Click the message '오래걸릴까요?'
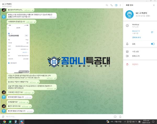Viewport: 157px width, 124px height. [x=18, y=102]
